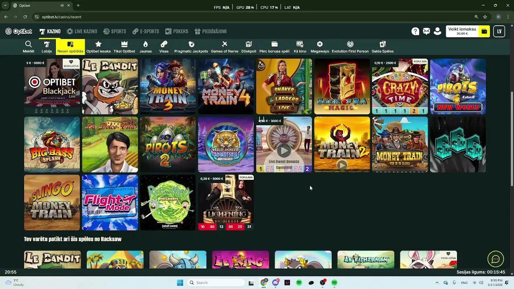Select the Lobijs category
Screen dimensions: 514x289
pyautogui.click(x=47, y=47)
